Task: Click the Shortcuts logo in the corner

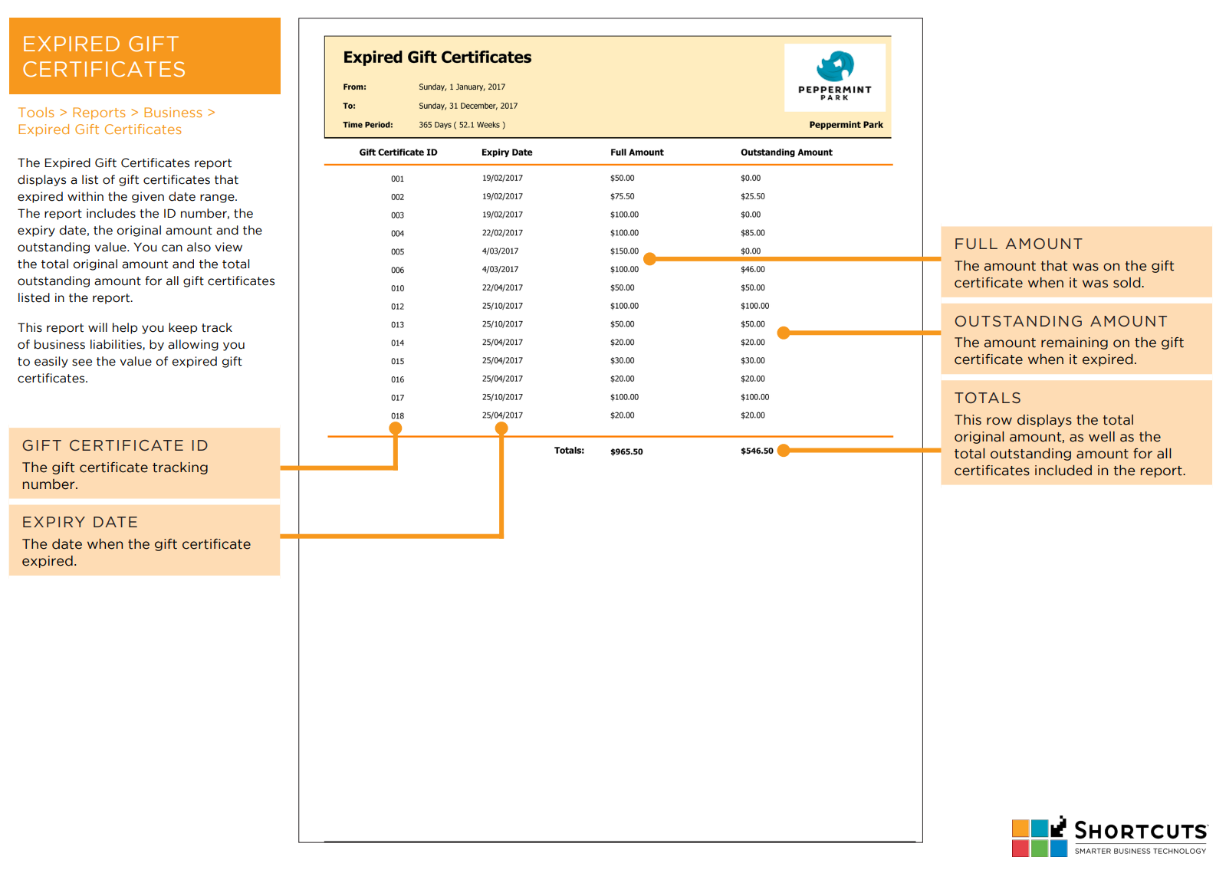Action: coord(1109,837)
